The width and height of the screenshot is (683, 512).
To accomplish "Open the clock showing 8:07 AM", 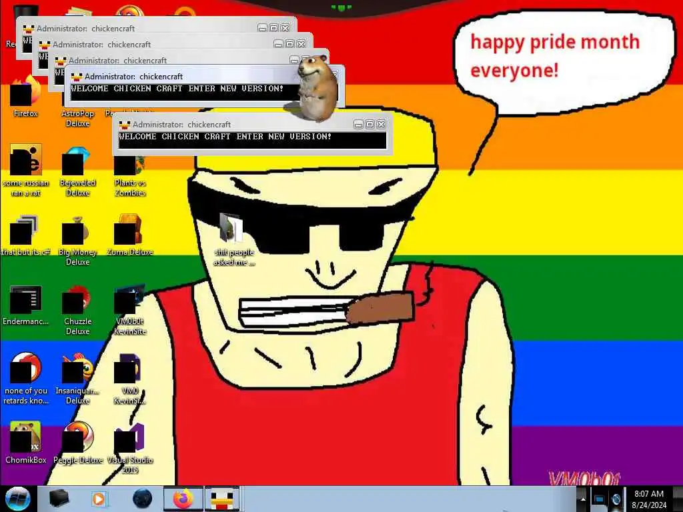I will 649,499.
